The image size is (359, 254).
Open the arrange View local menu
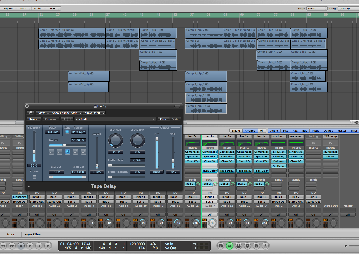[x=54, y=9]
